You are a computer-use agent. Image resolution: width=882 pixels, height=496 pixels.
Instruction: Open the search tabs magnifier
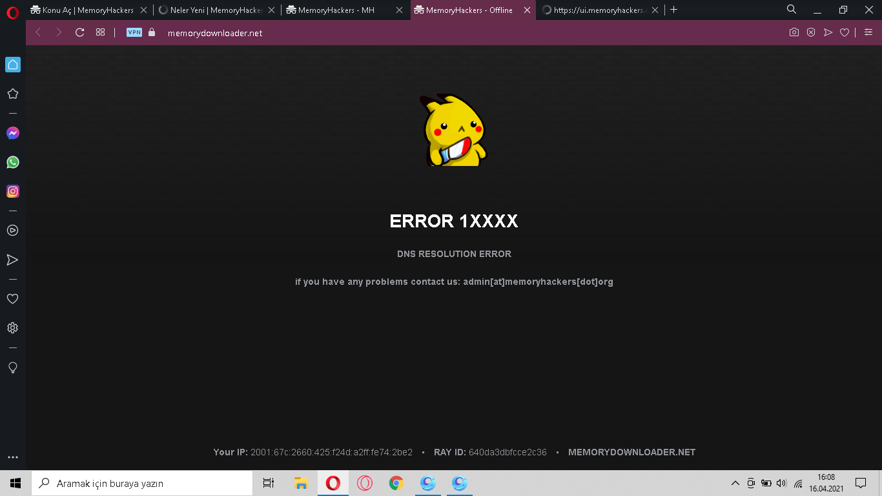[792, 9]
